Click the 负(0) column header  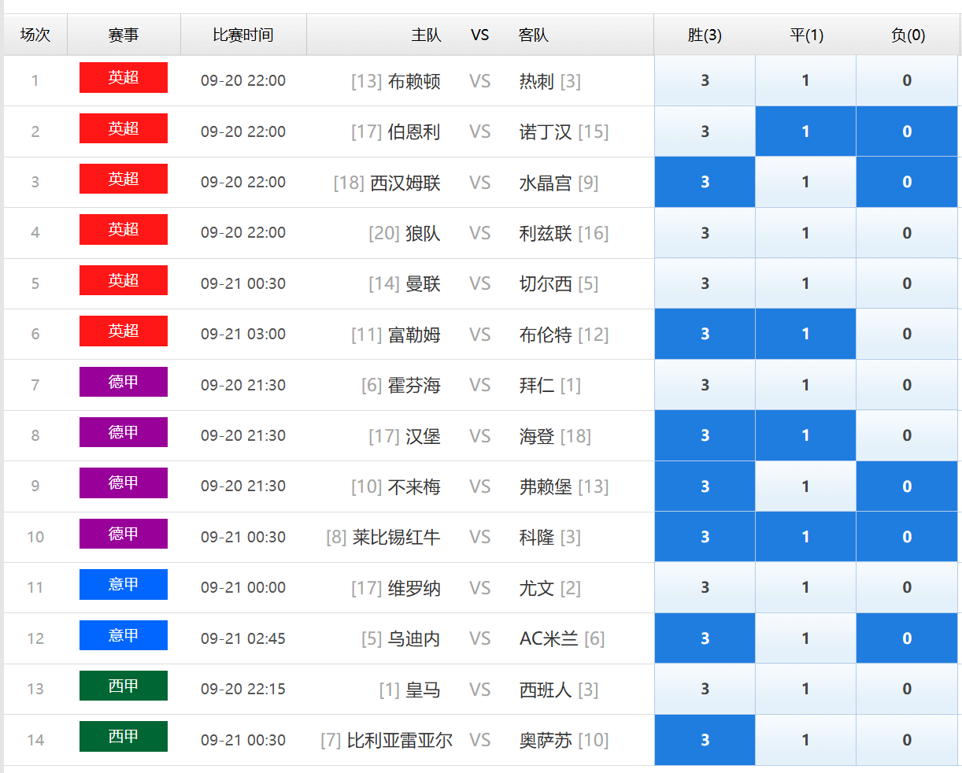[907, 35]
